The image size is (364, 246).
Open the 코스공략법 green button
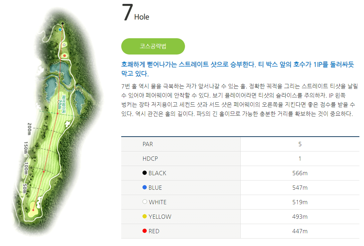pyautogui.click(x=153, y=46)
